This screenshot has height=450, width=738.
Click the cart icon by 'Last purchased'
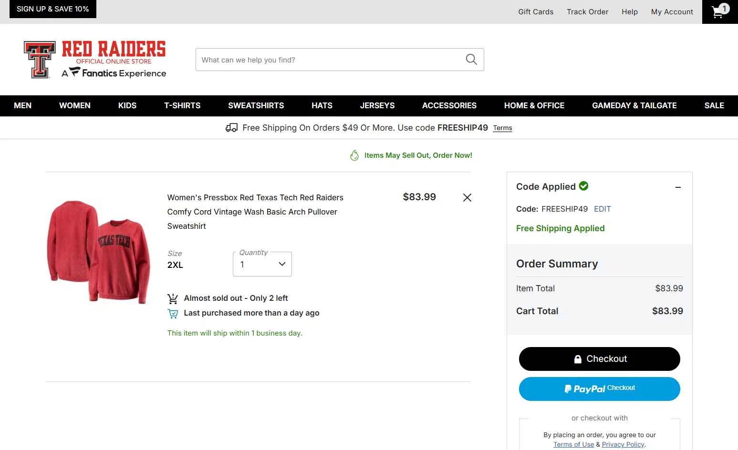173,313
